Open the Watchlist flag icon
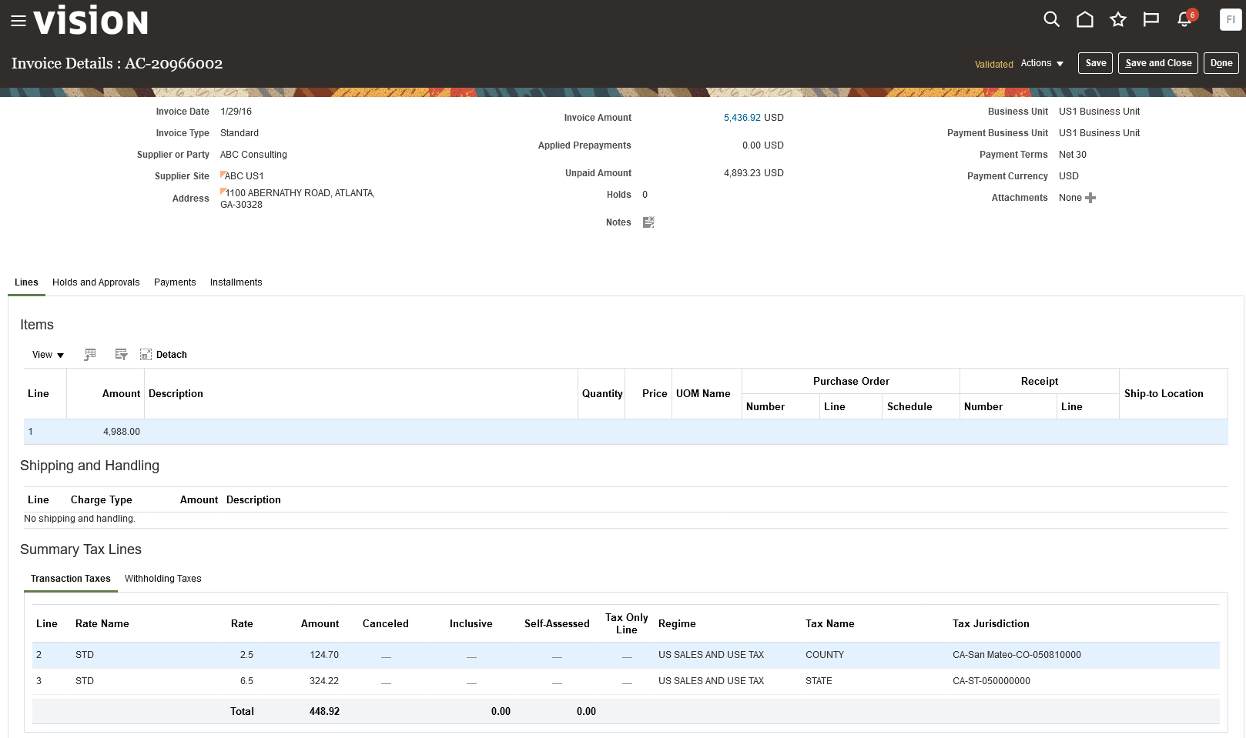Viewport: 1246px width, 738px height. pyautogui.click(x=1151, y=19)
